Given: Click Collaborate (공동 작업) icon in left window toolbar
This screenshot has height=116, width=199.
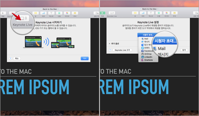Looking at the screenshot, I should click(96, 13).
